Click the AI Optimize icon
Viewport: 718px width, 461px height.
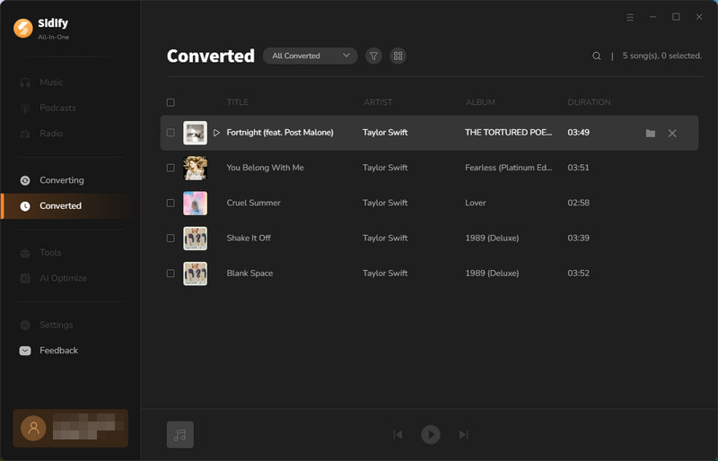tap(25, 278)
